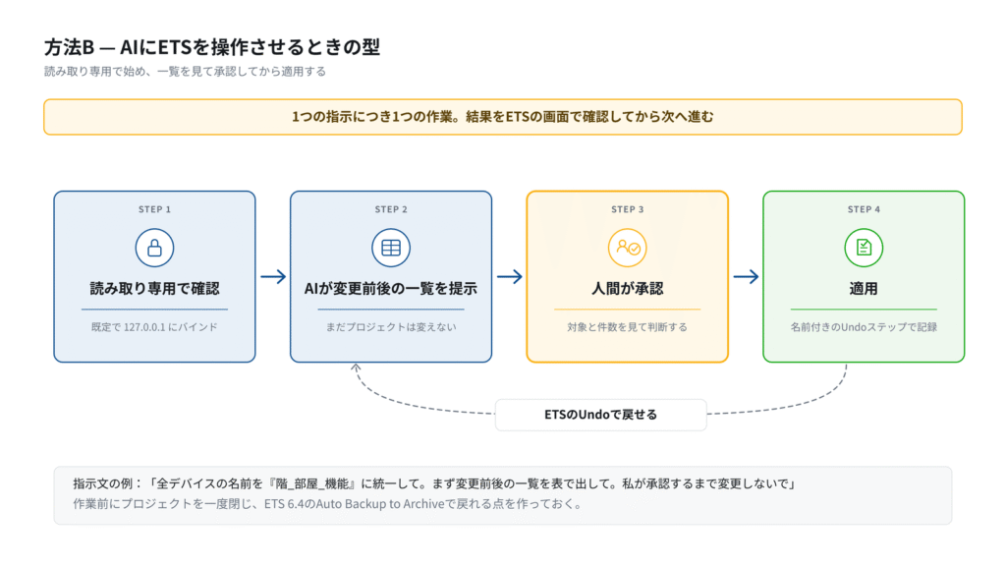Click the title '適用' in the green card
The height and width of the screenshot is (566, 1006).
(x=864, y=289)
